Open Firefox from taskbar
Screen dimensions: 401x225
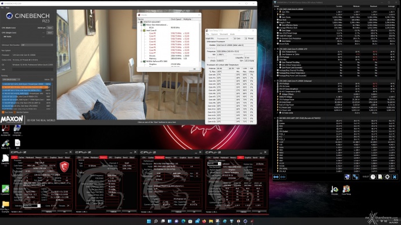(204, 221)
